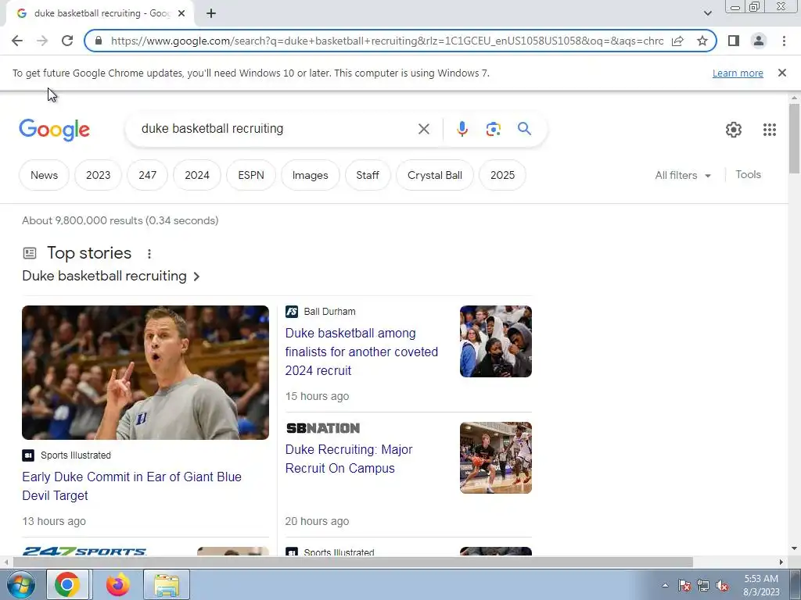Click the horizontal scrollbar thumb
Image resolution: width=801 pixels, height=600 pixels.
click(353, 562)
